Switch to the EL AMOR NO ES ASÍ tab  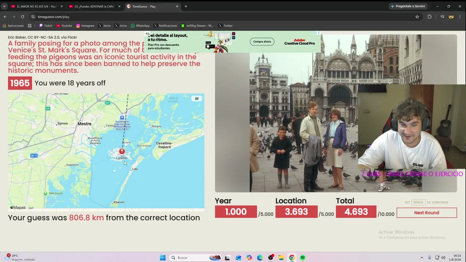[36, 6]
